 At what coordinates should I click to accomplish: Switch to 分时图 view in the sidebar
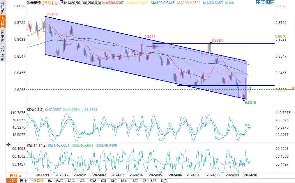click(3, 8)
